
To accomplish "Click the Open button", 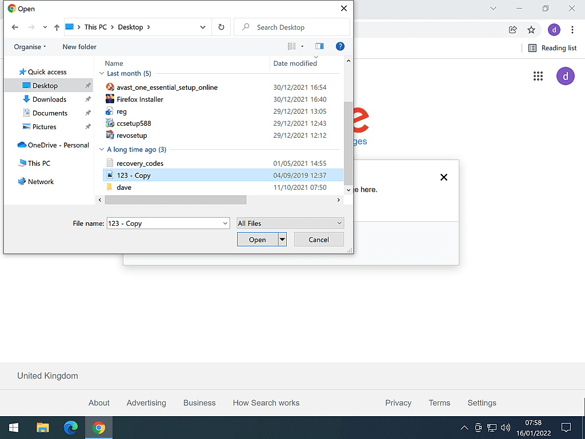I will (x=257, y=240).
